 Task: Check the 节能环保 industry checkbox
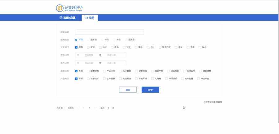coord(136,79)
